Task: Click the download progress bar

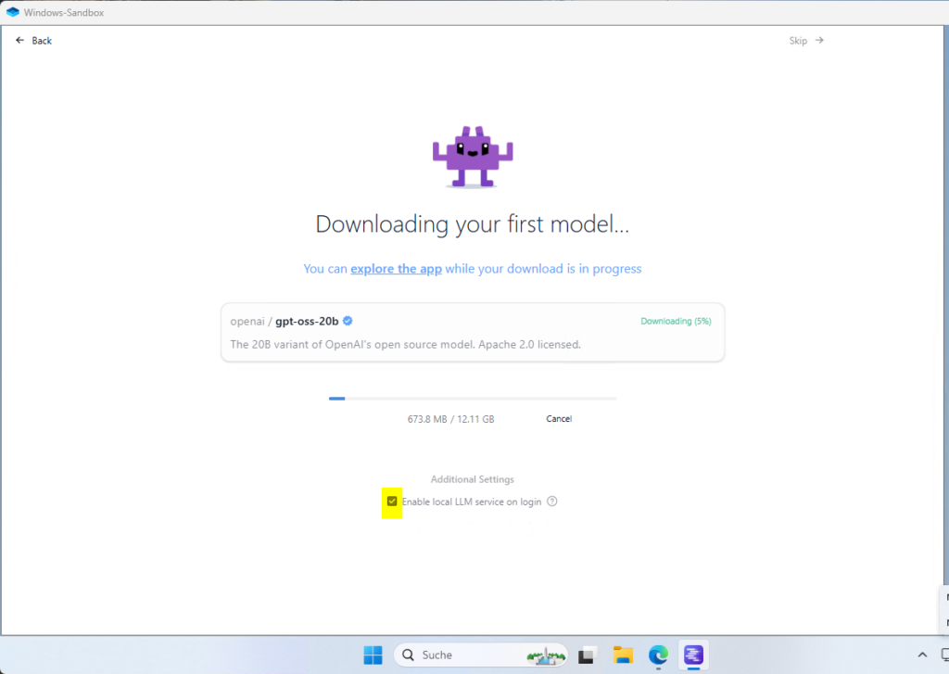Action: pyautogui.click(x=473, y=399)
